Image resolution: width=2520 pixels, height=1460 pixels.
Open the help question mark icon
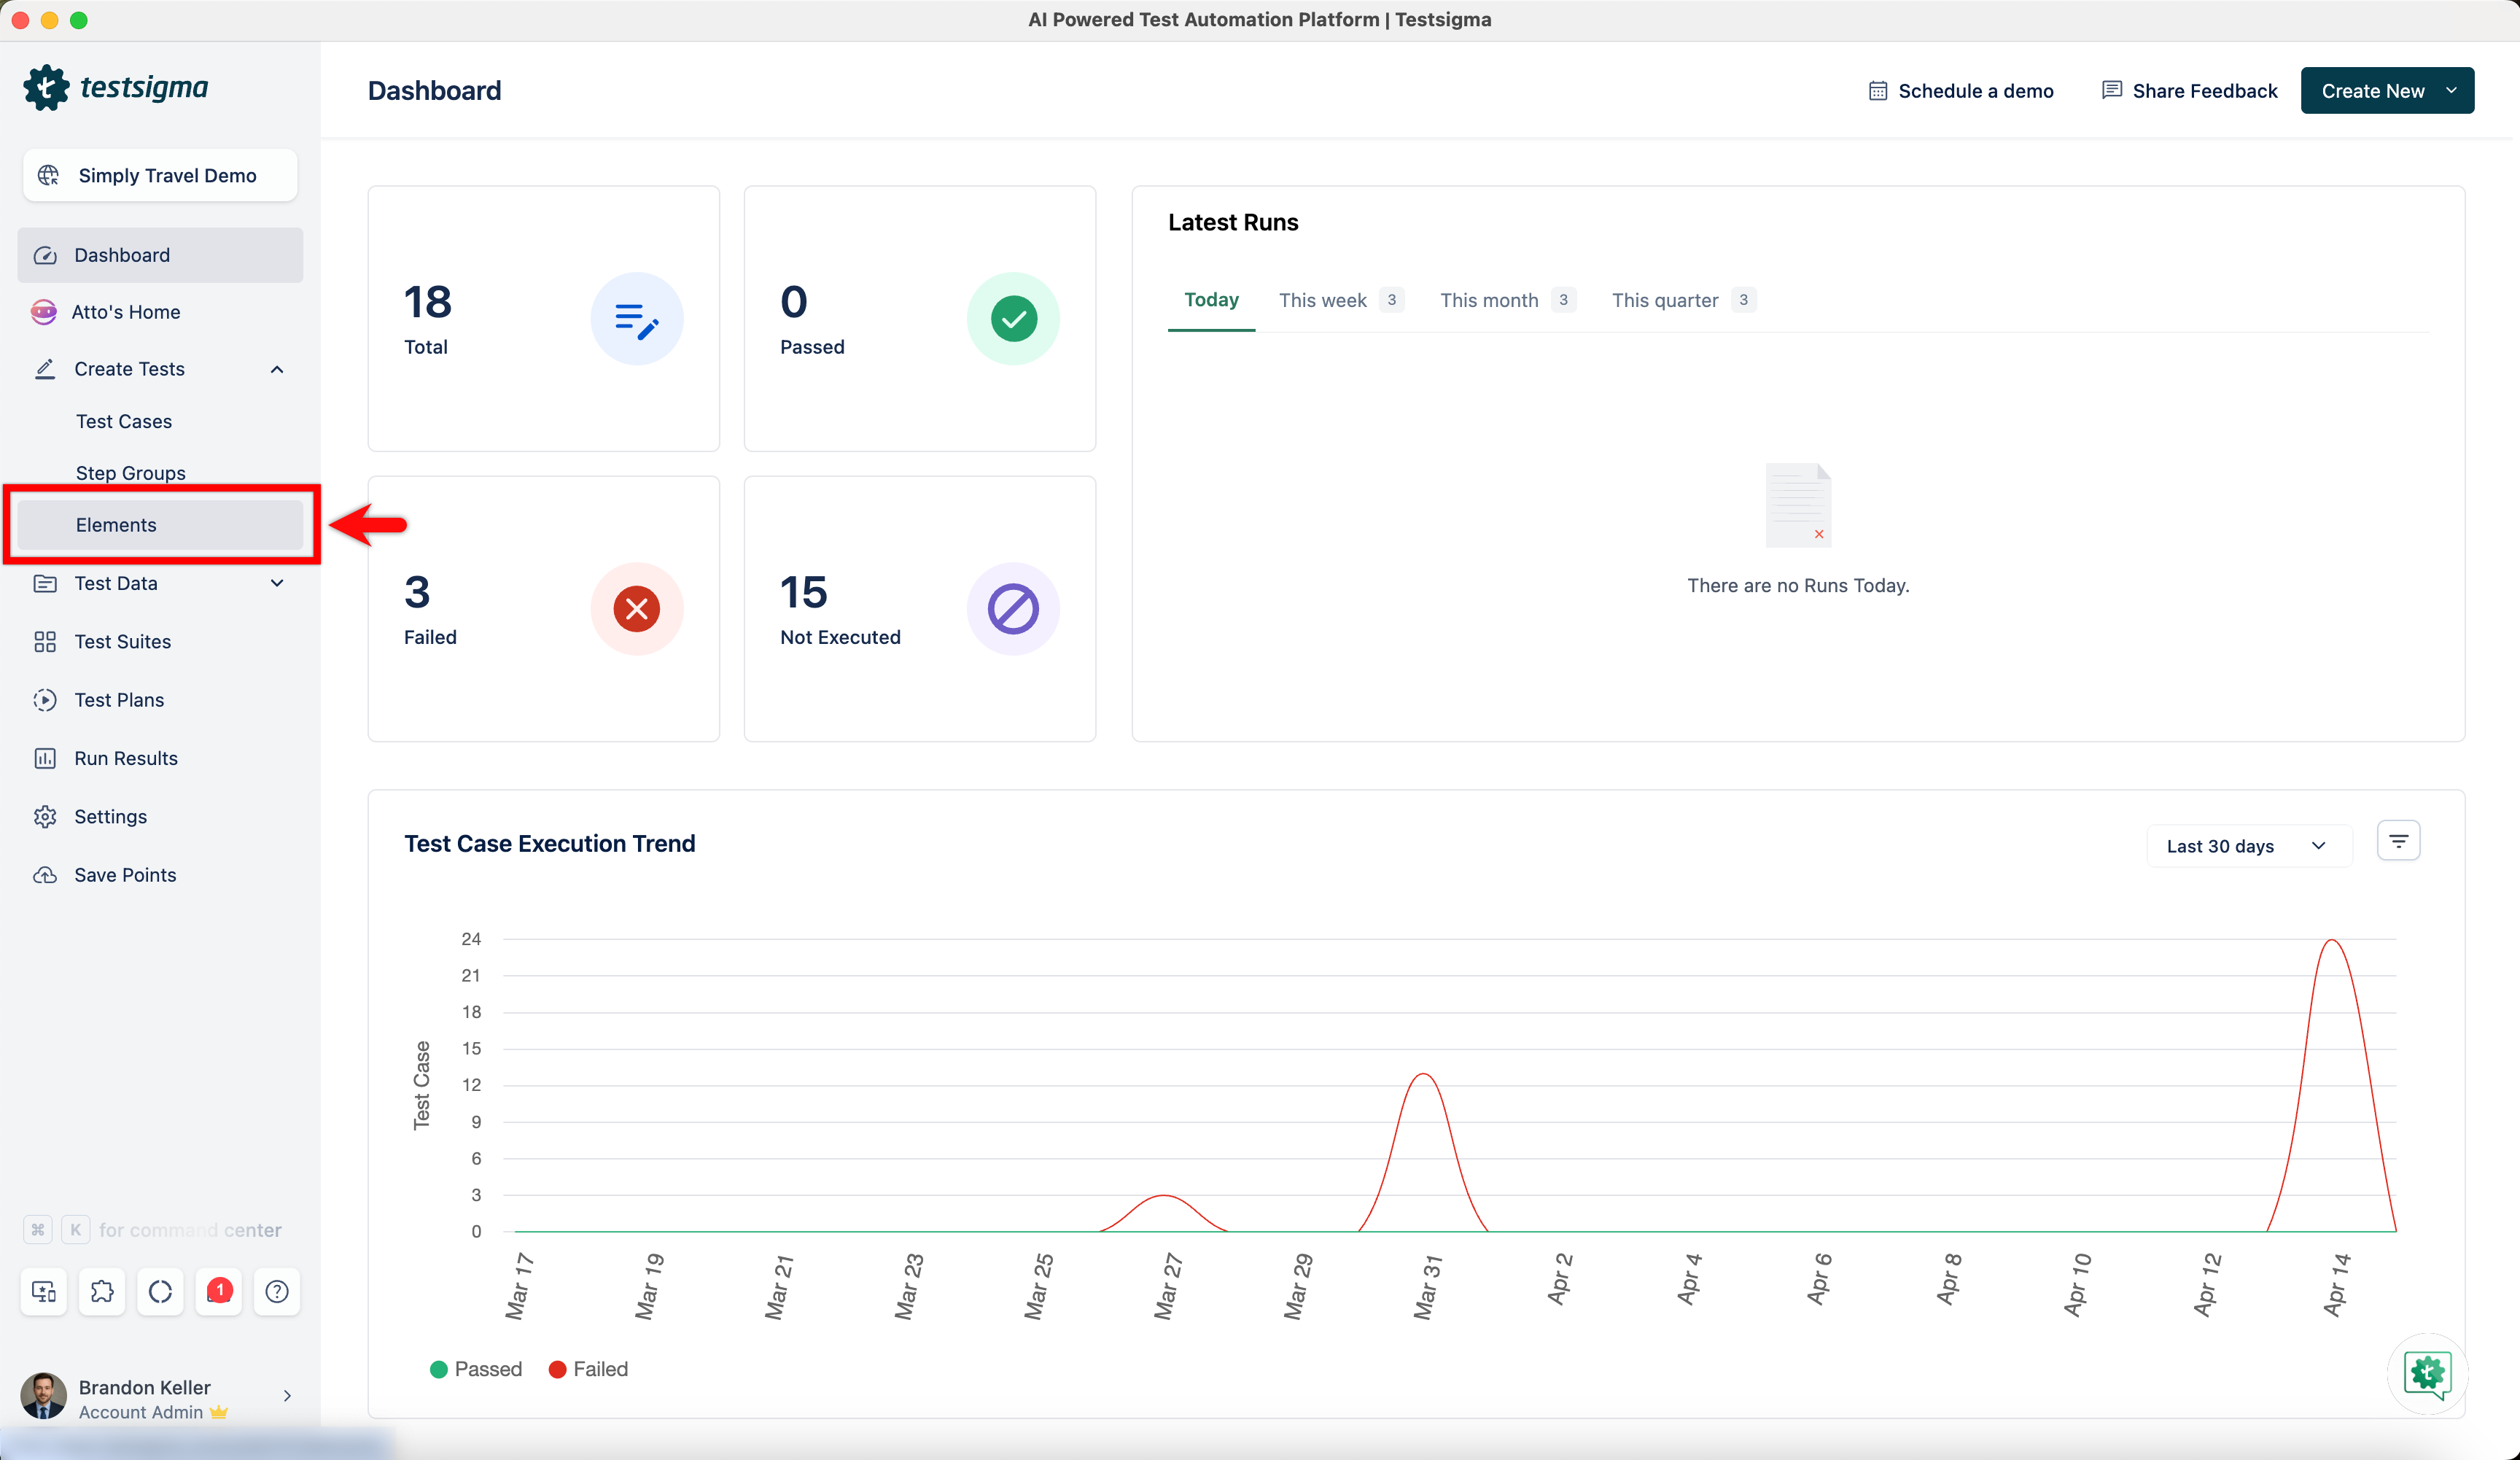277,1291
